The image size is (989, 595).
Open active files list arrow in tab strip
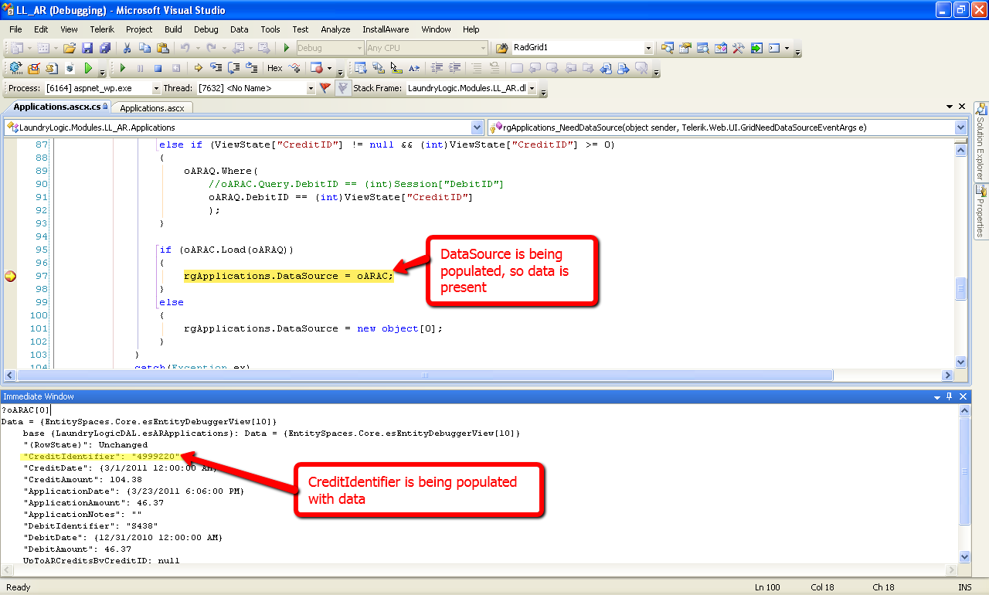point(950,107)
